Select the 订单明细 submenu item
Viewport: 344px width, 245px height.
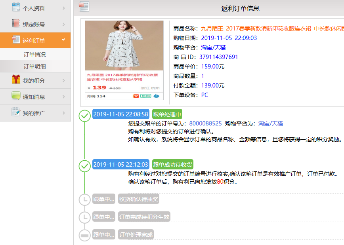[x=34, y=66]
